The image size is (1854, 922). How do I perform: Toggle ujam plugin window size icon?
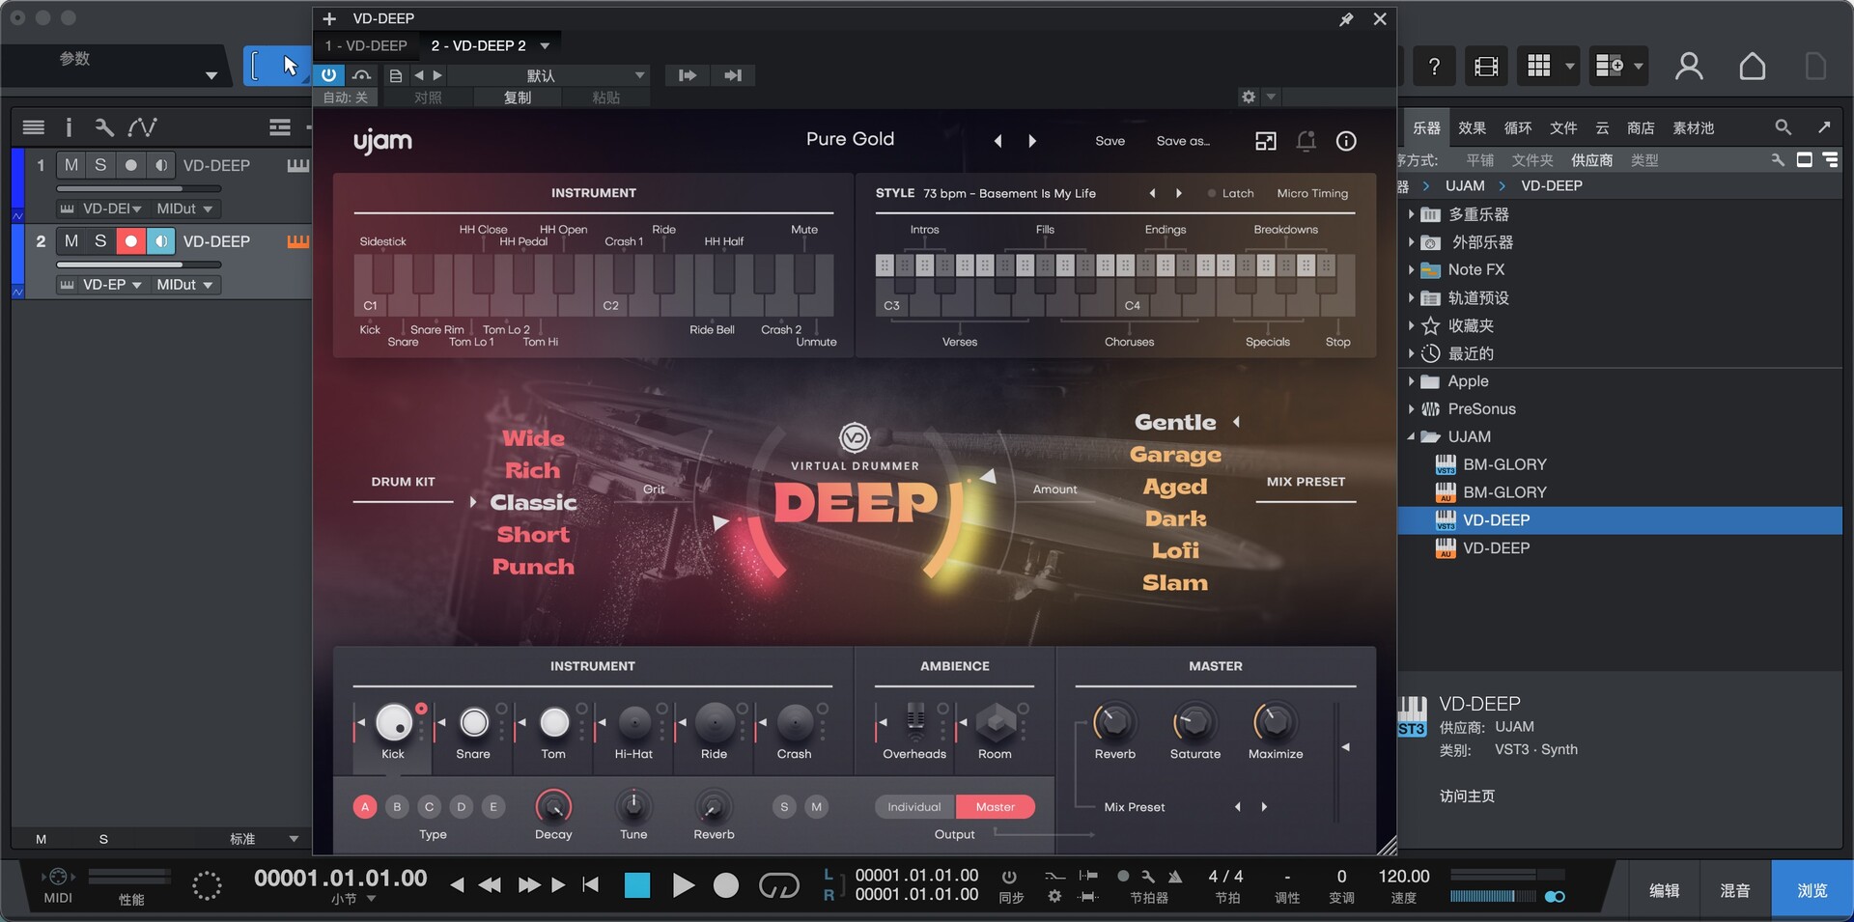click(1265, 141)
